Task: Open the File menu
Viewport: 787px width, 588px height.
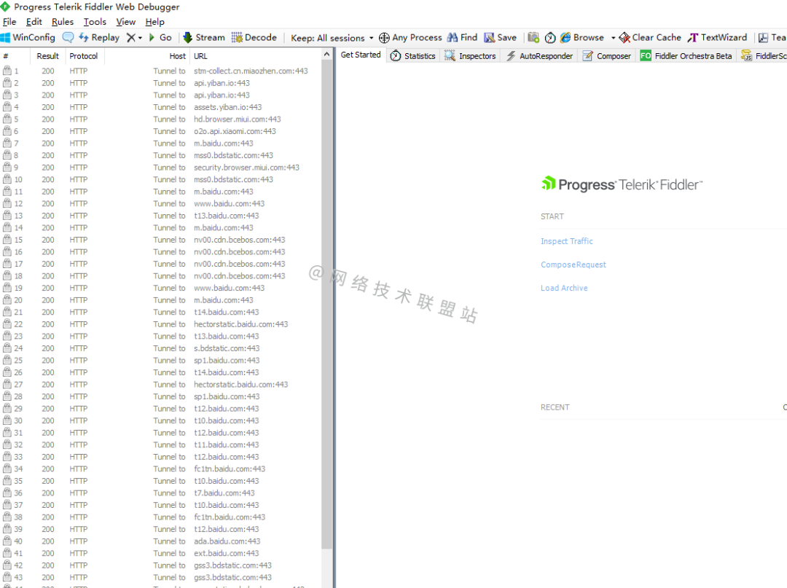Action: point(9,22)
